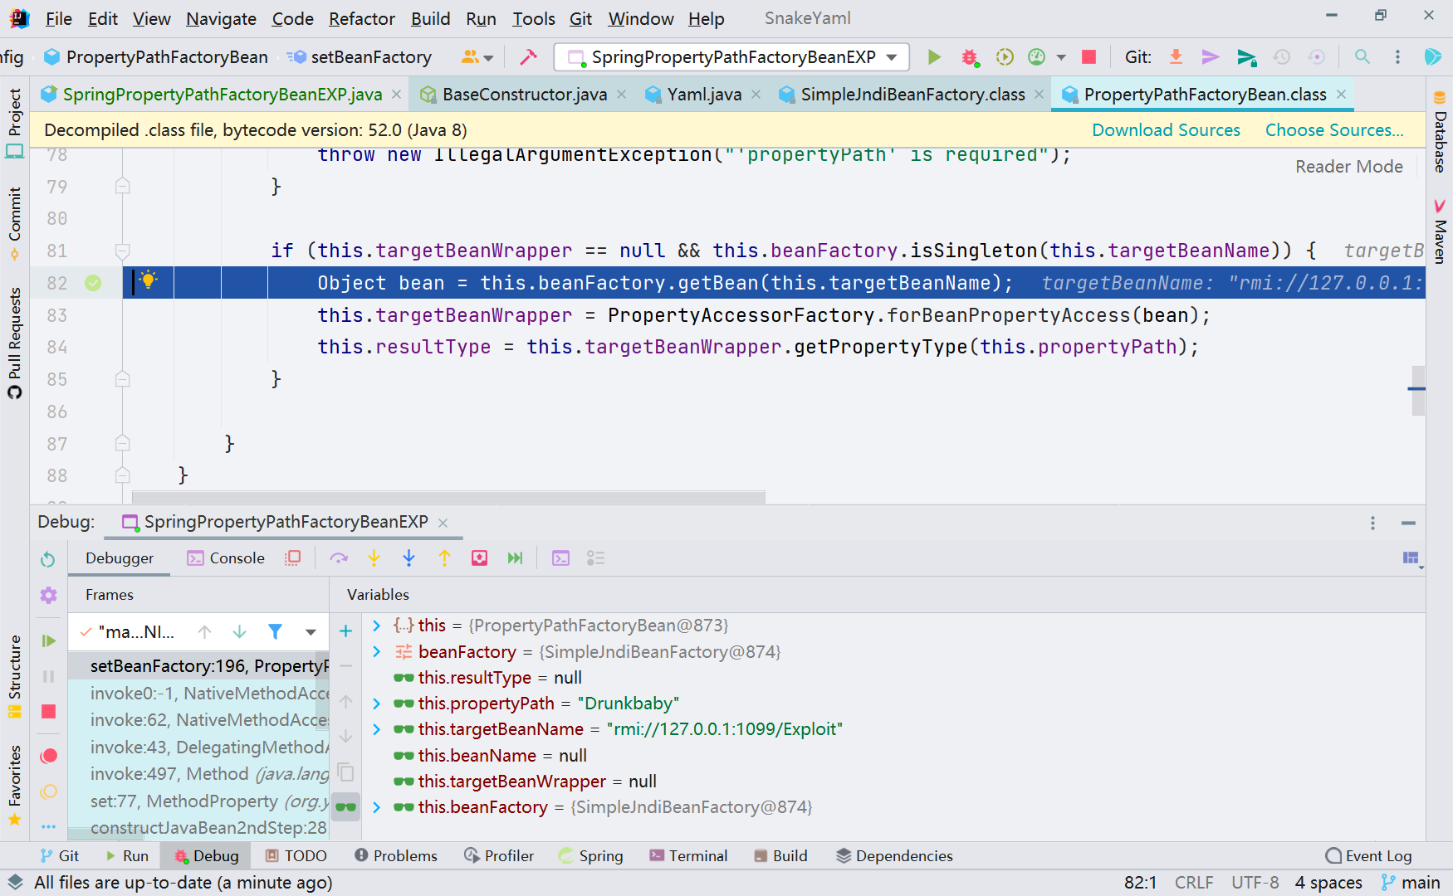This screenshot has height=896, width=1453.
Task: Open SpringPropertyPathFactoryBeanEXP run configuration dropdown
Action: point(732,57)
